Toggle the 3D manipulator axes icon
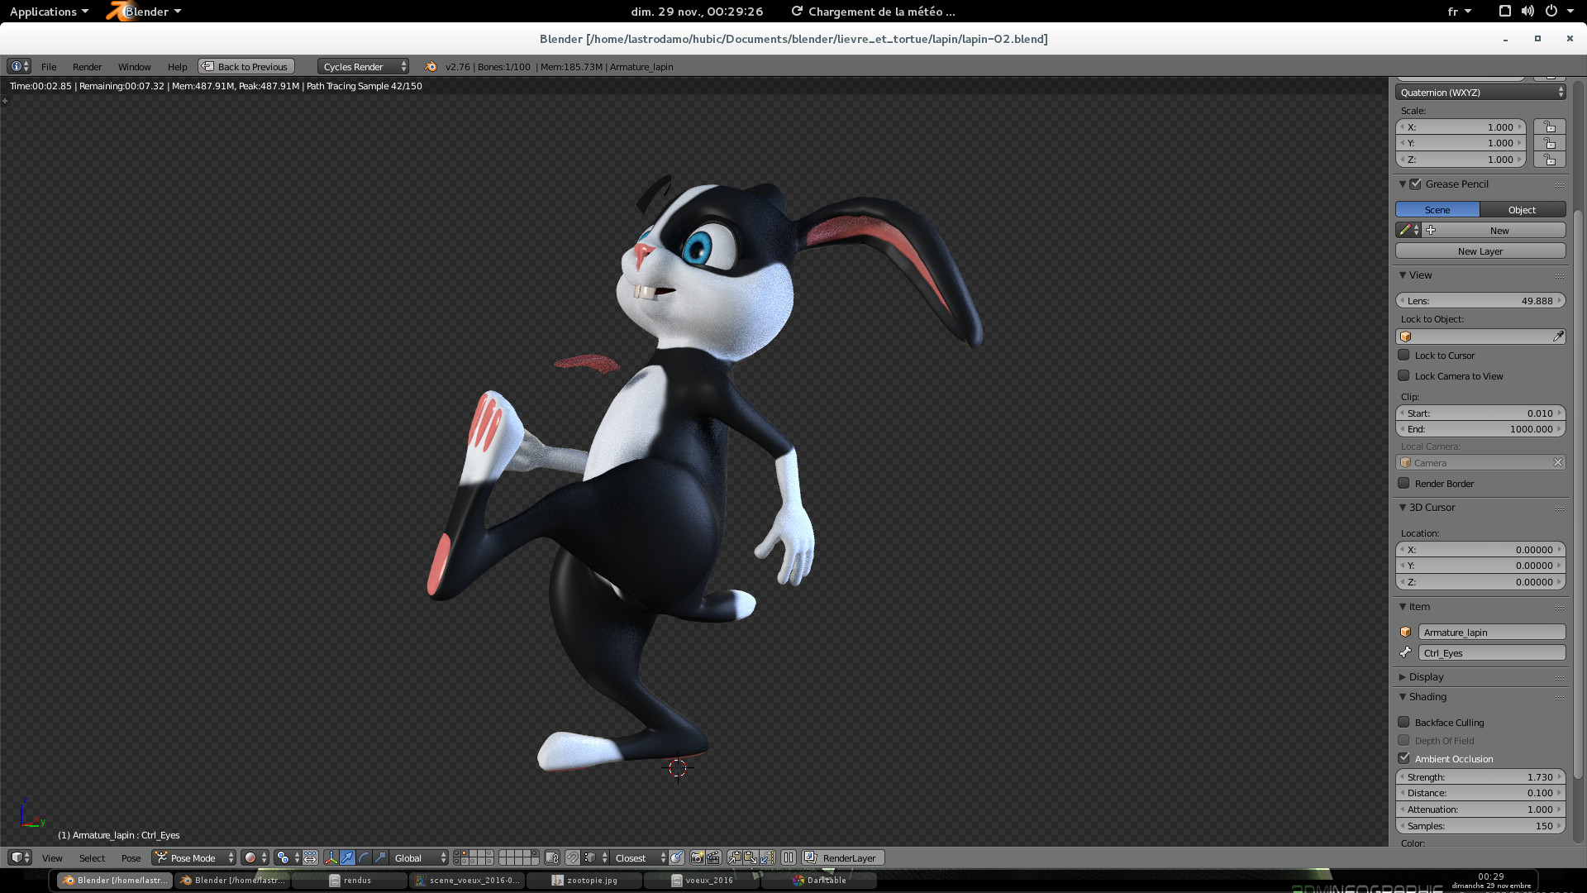The height and width of the screenshot is (893, 1587). 331,857
